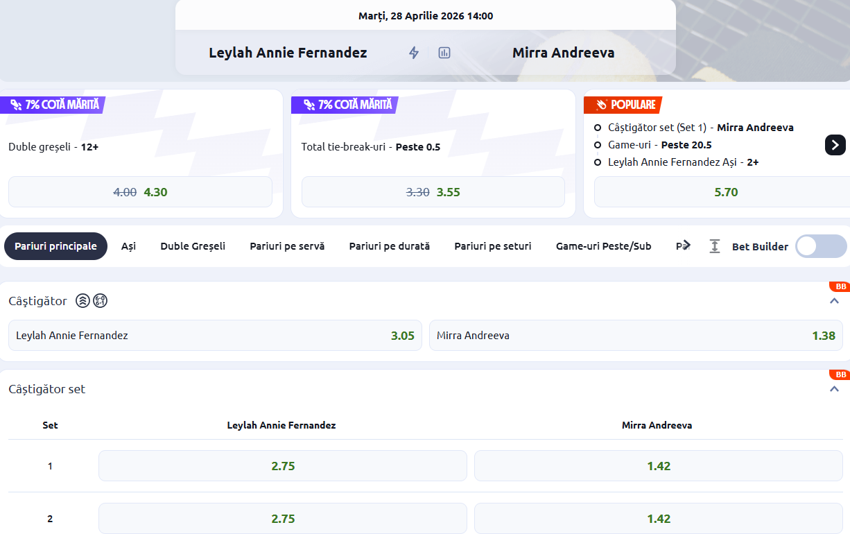Switch to the Ași tab
The width and height of the screenshot is (850, 534).
[x=128, y=246]
